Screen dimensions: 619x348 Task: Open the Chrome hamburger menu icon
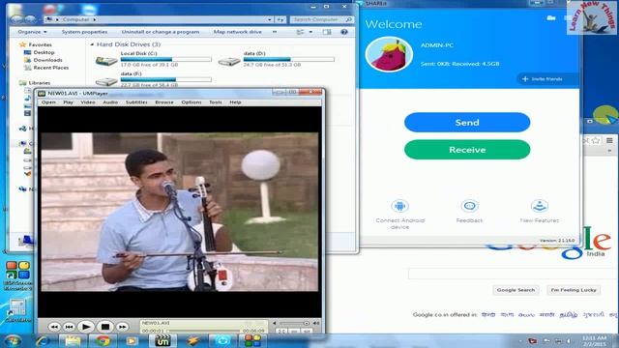pos(609,140)
